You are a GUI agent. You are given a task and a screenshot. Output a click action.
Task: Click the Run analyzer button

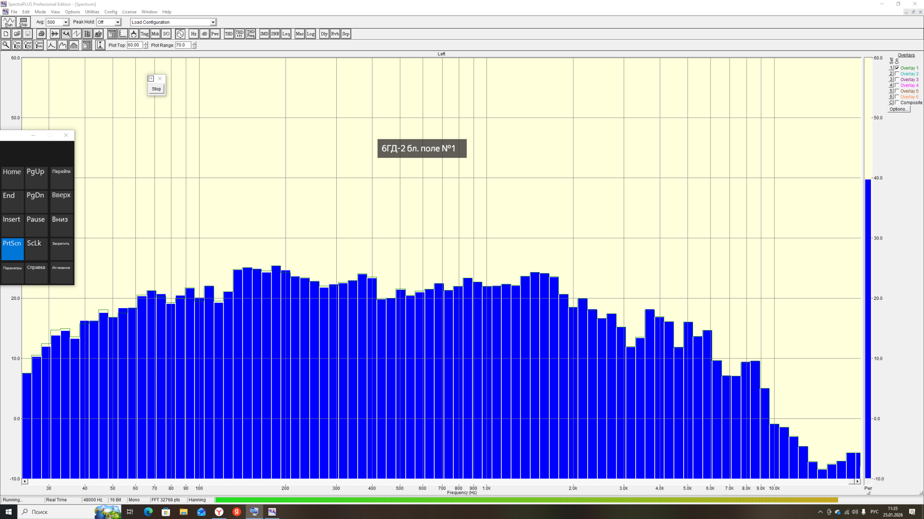click(9, 22)
